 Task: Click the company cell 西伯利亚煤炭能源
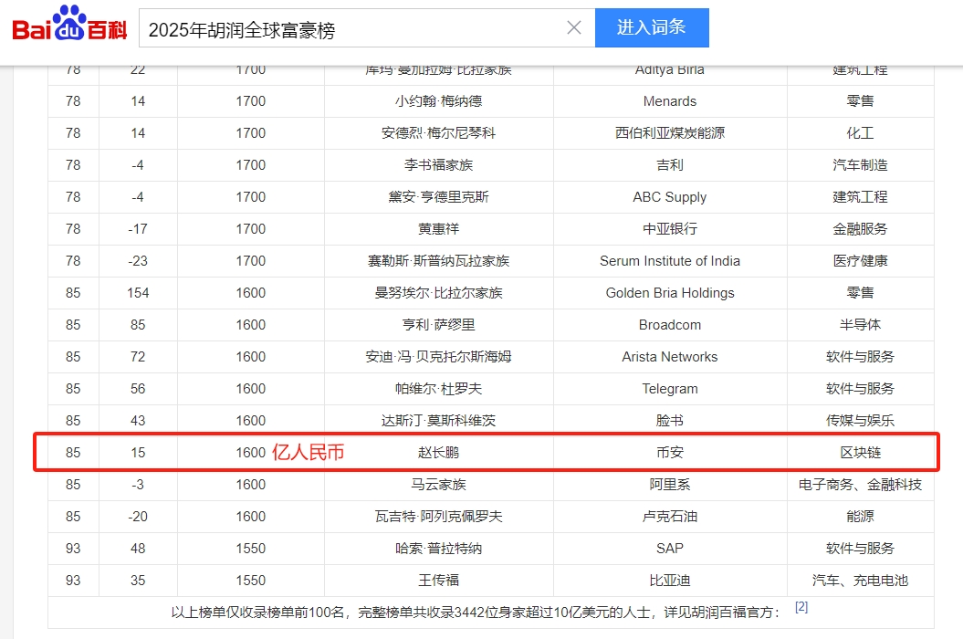pos(669,133)
